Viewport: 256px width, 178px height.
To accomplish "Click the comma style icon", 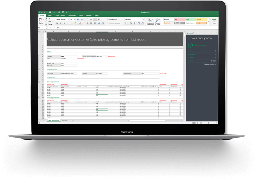I will click(x=135, y=23).
